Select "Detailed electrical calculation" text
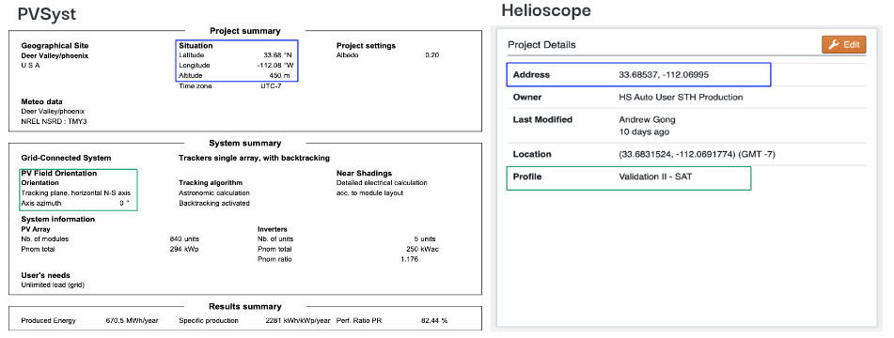This screenshot has height=338, width=894. (x=382, y=183)
